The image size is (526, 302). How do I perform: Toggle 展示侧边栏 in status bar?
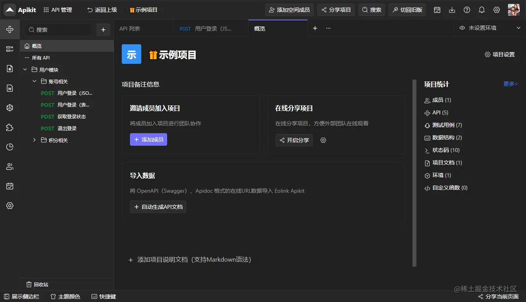pyautogui.click(x=22, y=297)
